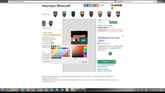Open the avatar generator for your site link

pyautogui.click(x=105, y=70)
